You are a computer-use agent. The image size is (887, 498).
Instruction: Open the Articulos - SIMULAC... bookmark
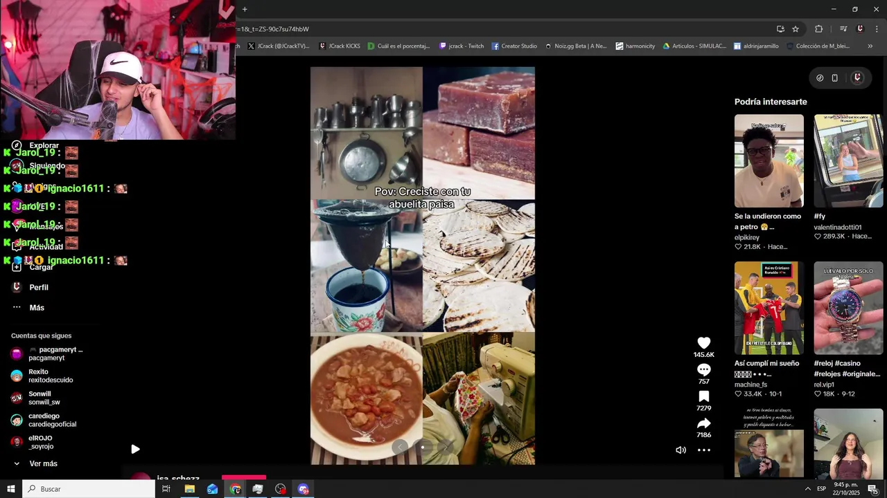pos(694,46)
